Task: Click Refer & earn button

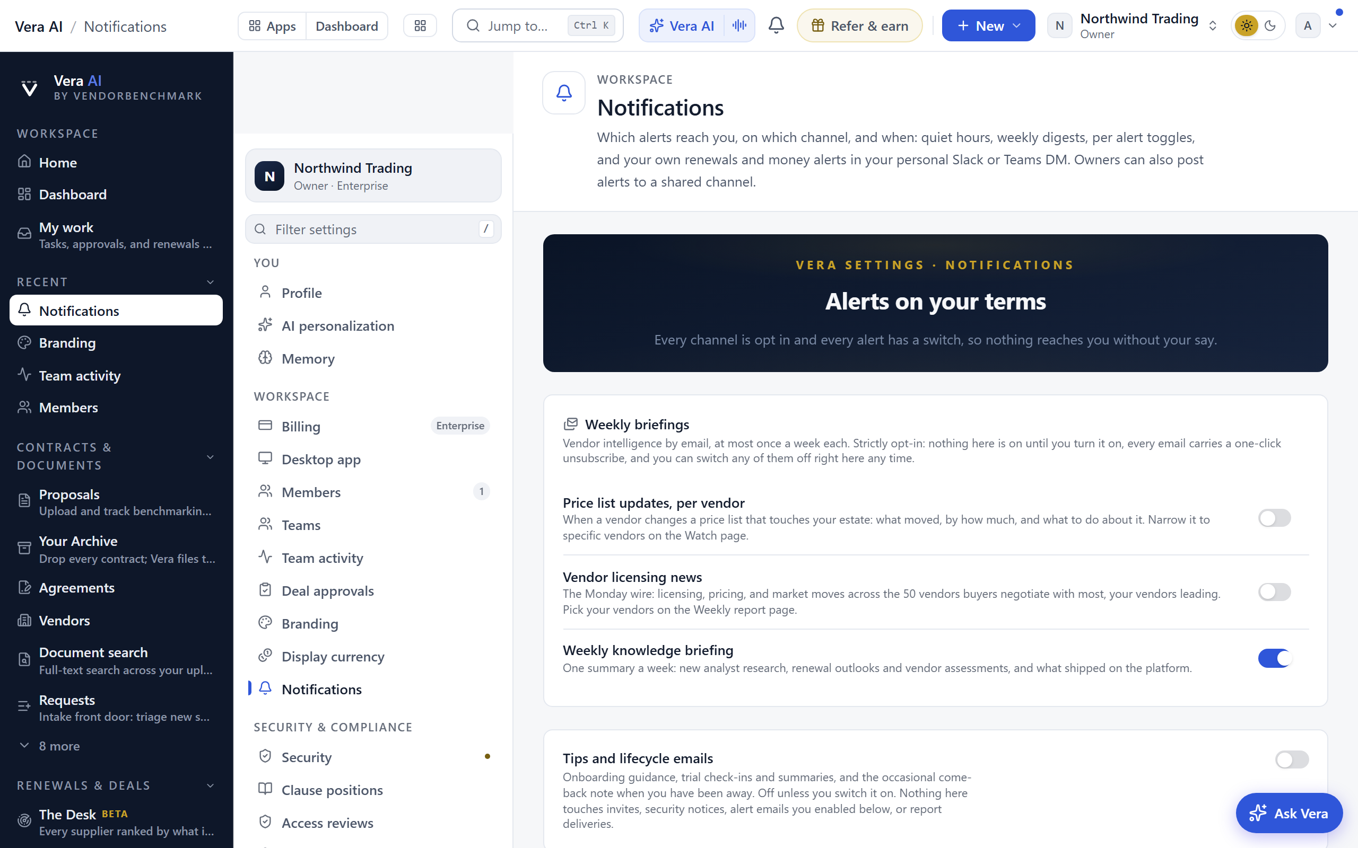Action: (860, 26)
